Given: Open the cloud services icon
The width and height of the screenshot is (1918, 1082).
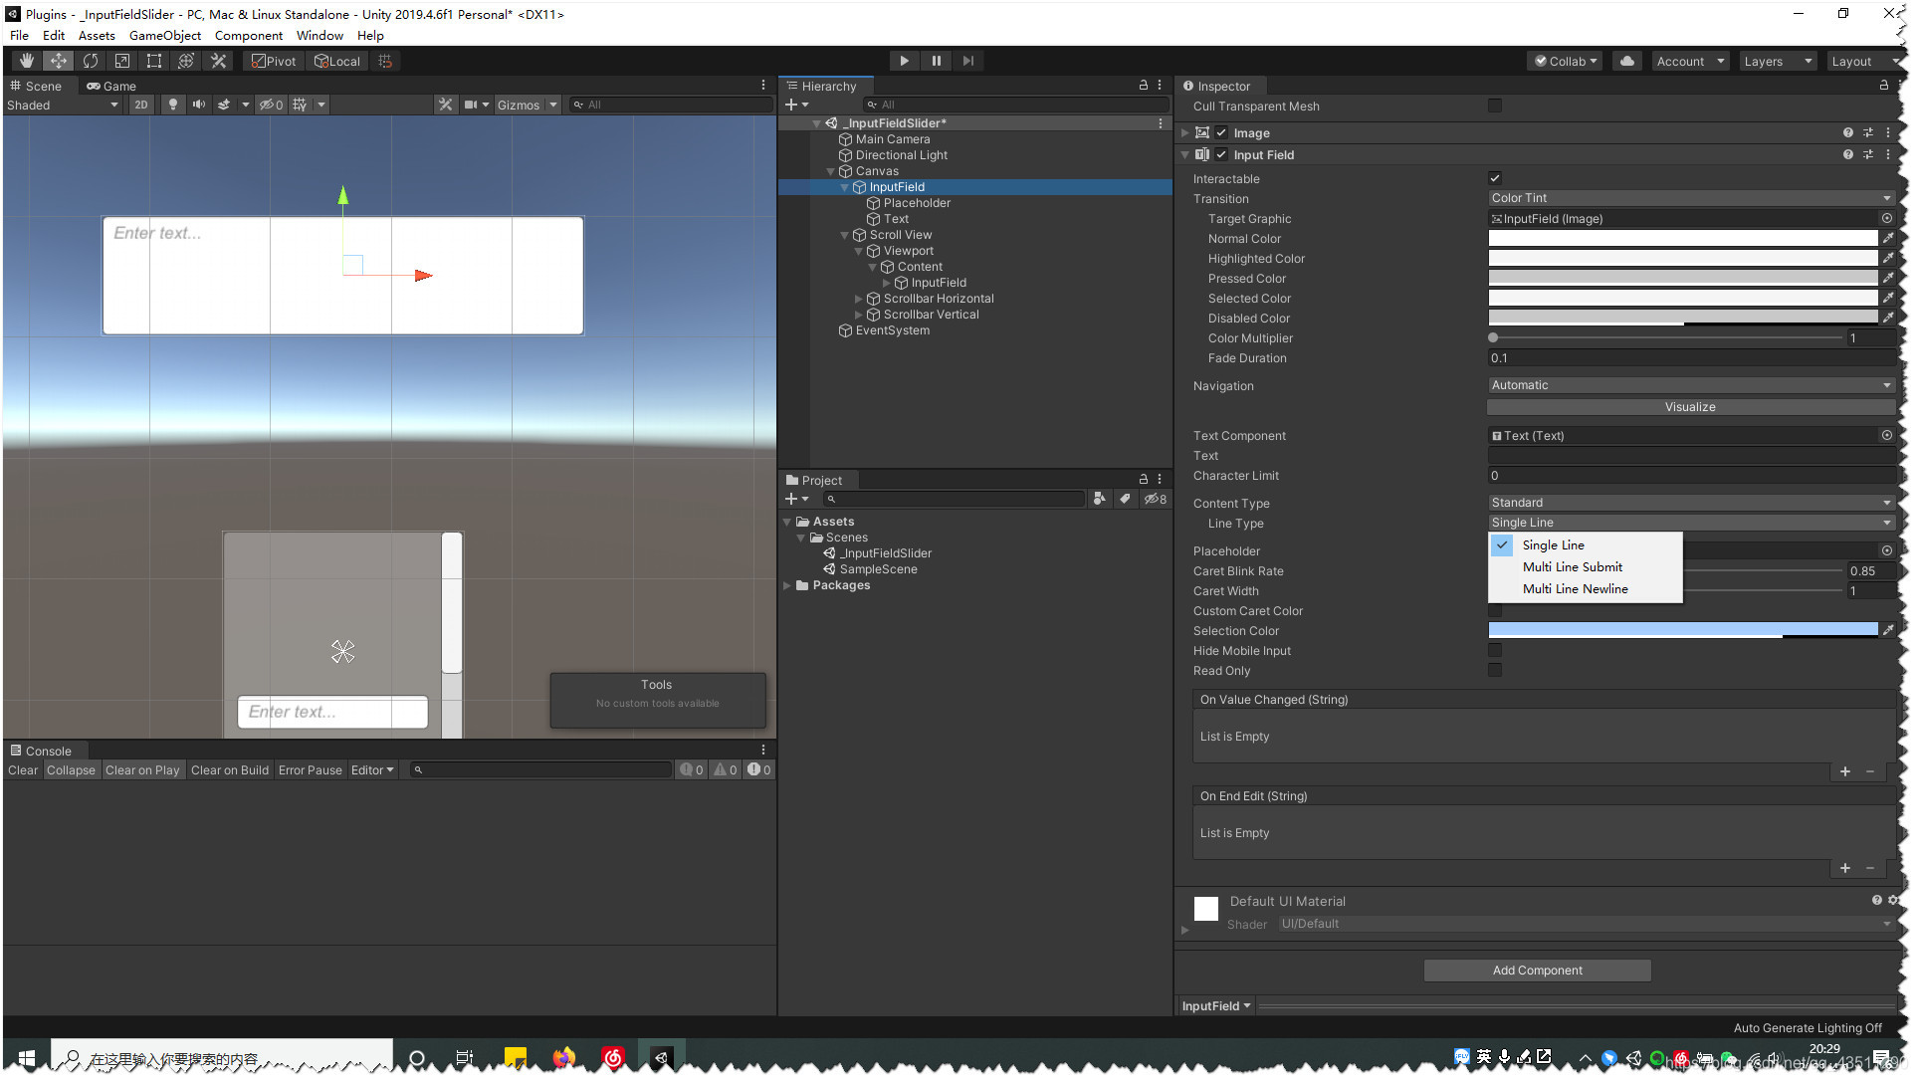Looking at the screenshot, I should pyautogui.click(x=1626, y=61).
